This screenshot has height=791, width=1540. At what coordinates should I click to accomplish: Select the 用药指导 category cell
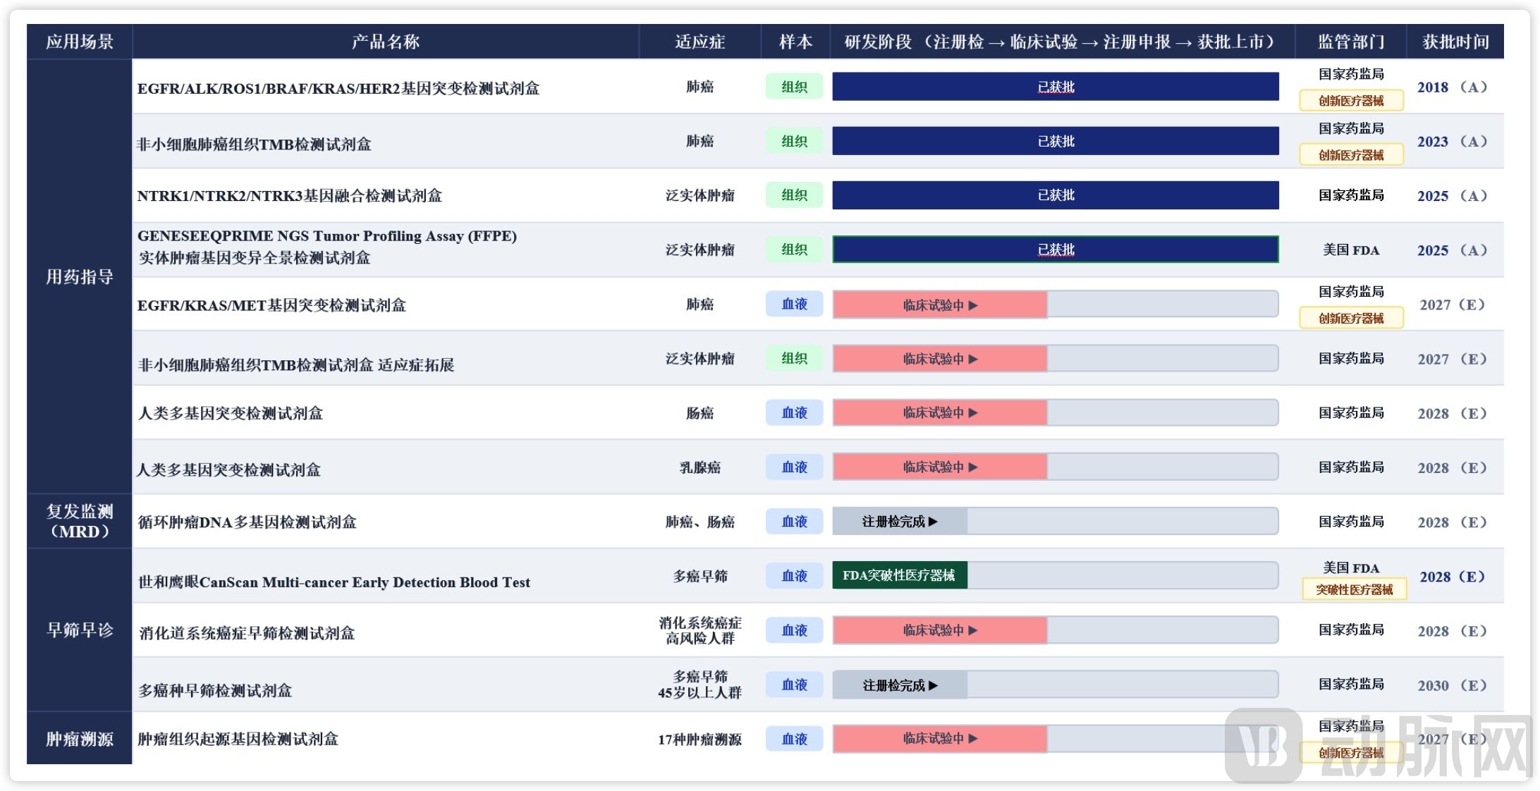tap(80, 276)
